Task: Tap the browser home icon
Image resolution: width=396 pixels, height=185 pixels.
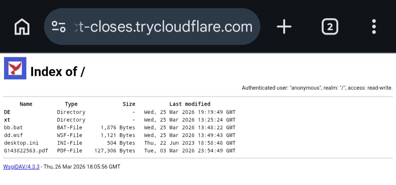Action: pos(22,27)
